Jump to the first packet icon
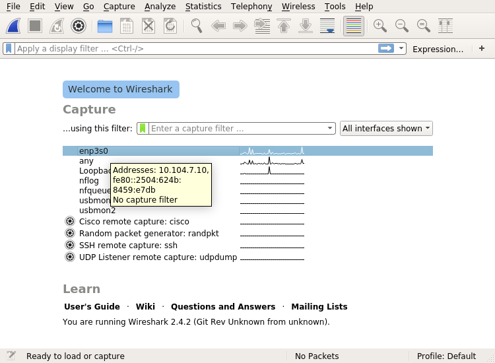Image resolution: width=495 pixels, height=363 pixels. (x=284, y=26)
